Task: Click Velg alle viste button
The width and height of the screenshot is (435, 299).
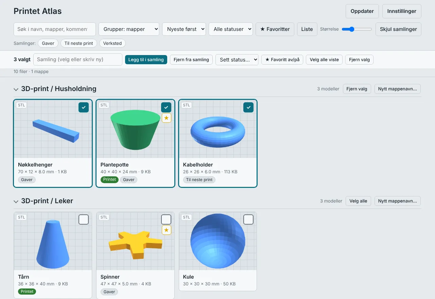Action: click(x=324, y=59)
